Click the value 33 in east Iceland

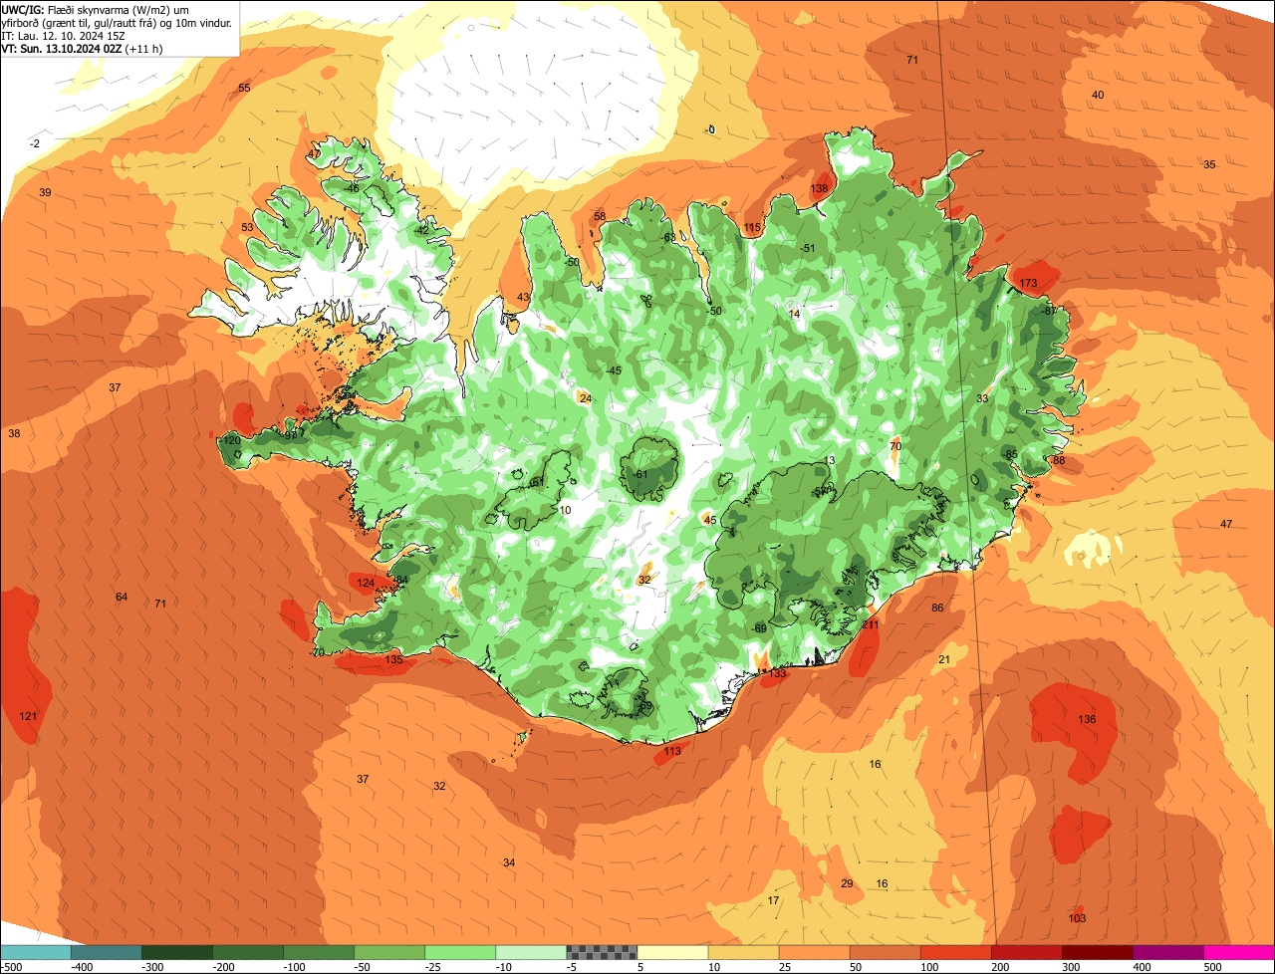pos(982,398)
